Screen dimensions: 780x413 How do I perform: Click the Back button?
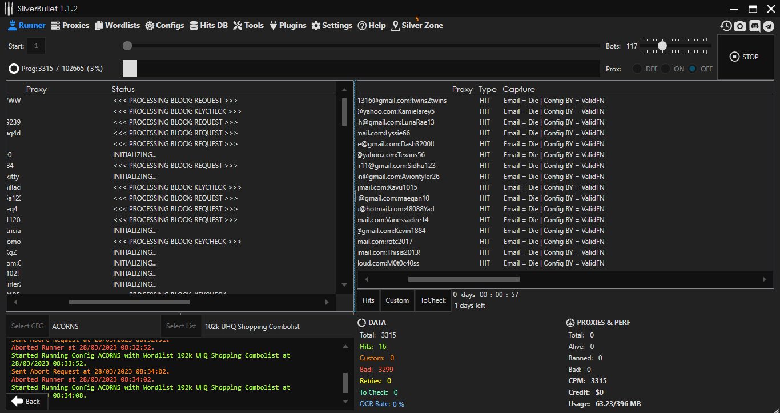coord(26,402)
